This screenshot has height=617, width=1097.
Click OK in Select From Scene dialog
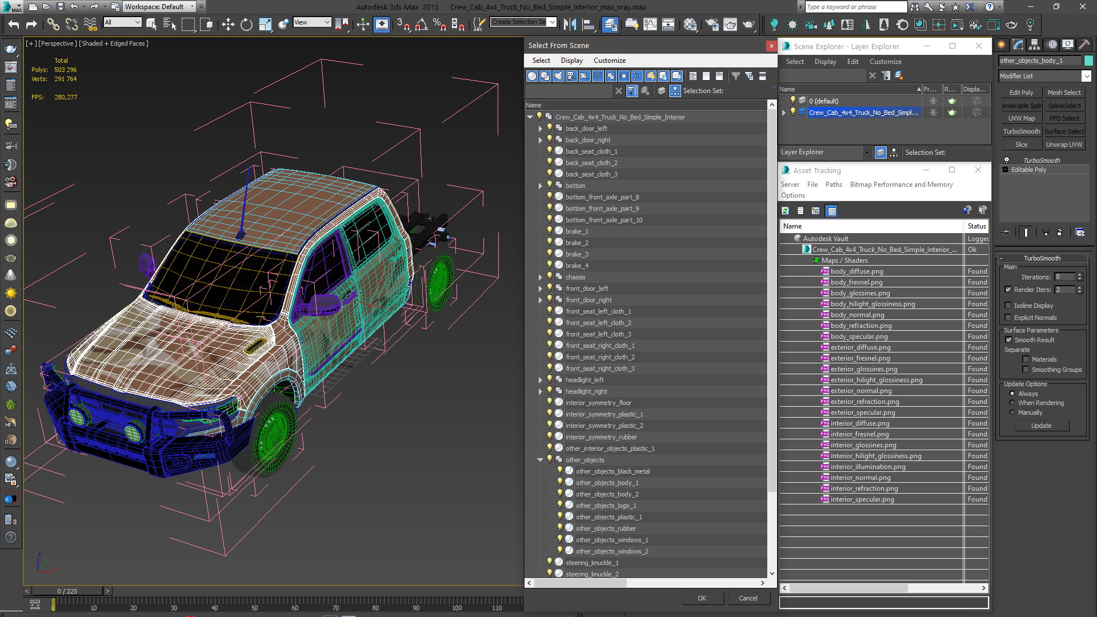[x=702, y=598]
